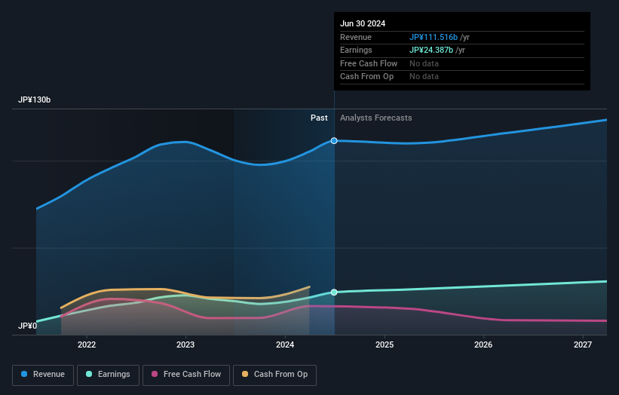This screenshot has height=395, width=619.
Task: Click the tooltip Cash From Op row label
Action: [x=366, y=77]
